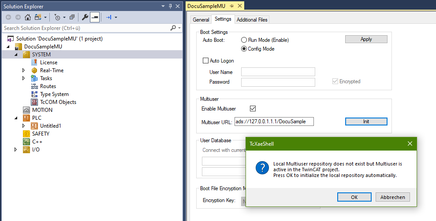Collapse the SYSTEM node
The width and height of the screenshot is (436, 221).
coord(16,55)
